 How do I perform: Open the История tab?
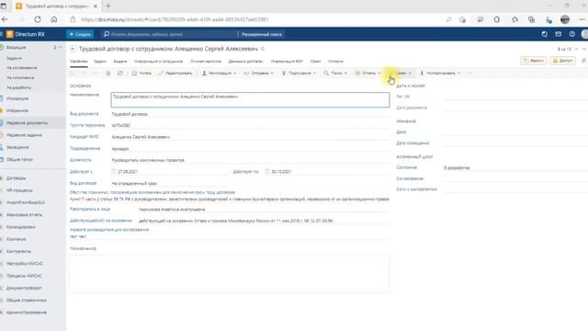[335, 62]
